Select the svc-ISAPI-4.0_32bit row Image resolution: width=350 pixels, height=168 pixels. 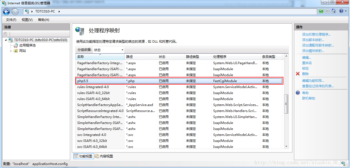pos(179,141)
